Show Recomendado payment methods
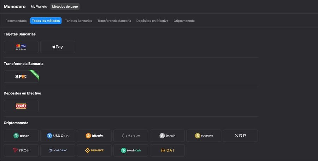 (16, 21)
